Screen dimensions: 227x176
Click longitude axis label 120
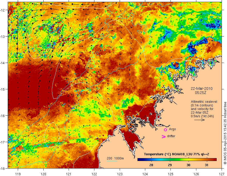tap(43, 174)
